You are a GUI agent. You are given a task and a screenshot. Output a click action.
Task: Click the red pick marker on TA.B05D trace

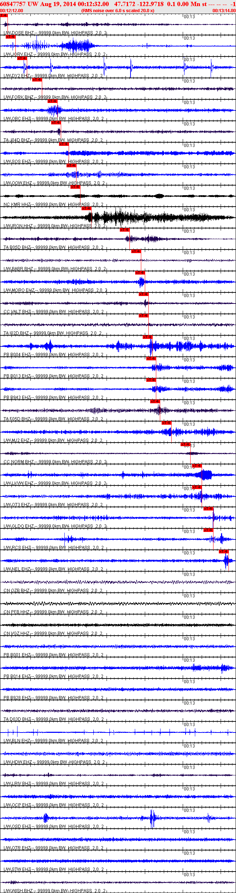pyautogui.click(x=125, y=230)
